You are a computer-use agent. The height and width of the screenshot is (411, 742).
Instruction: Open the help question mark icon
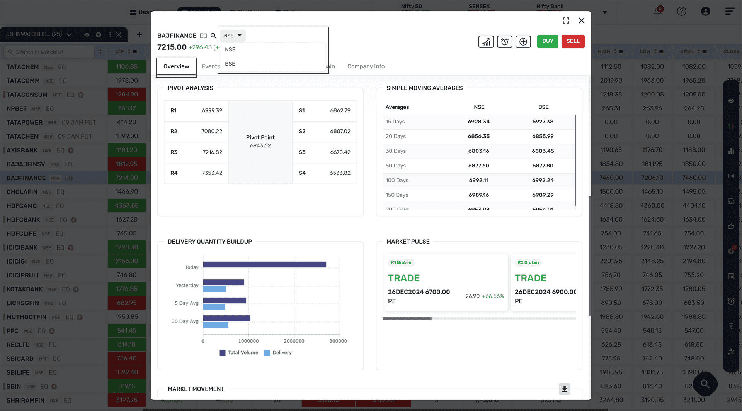pos(682,11)
